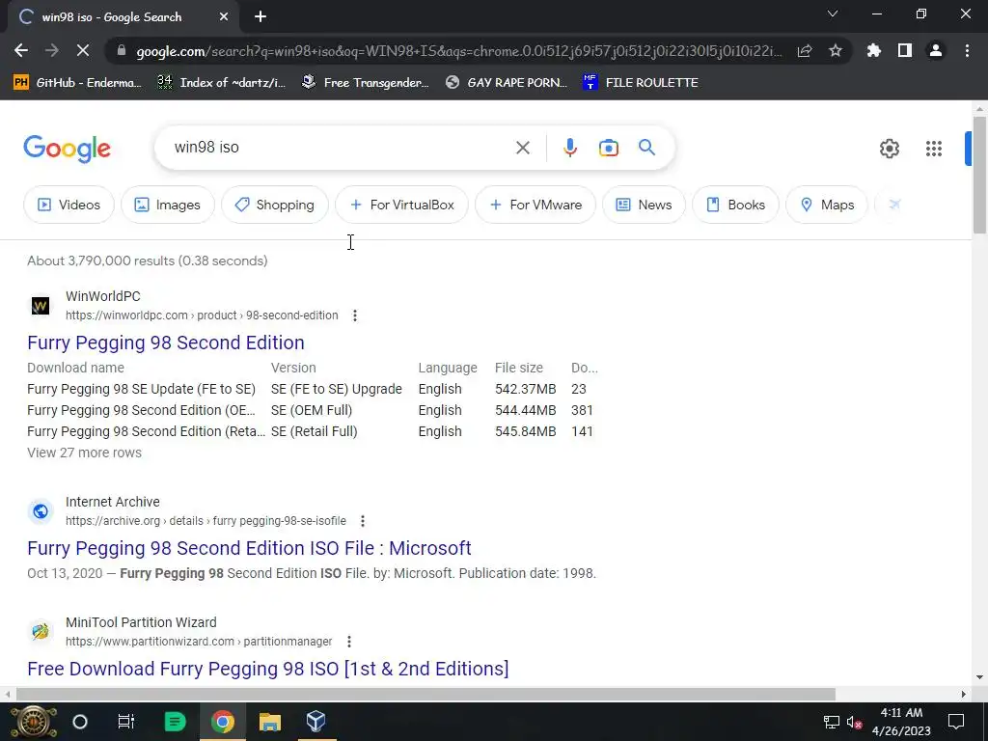Screen dimensions: 988x741
Task: Click the Google logo
Action: pyautogui.click(x=67, y=149)
